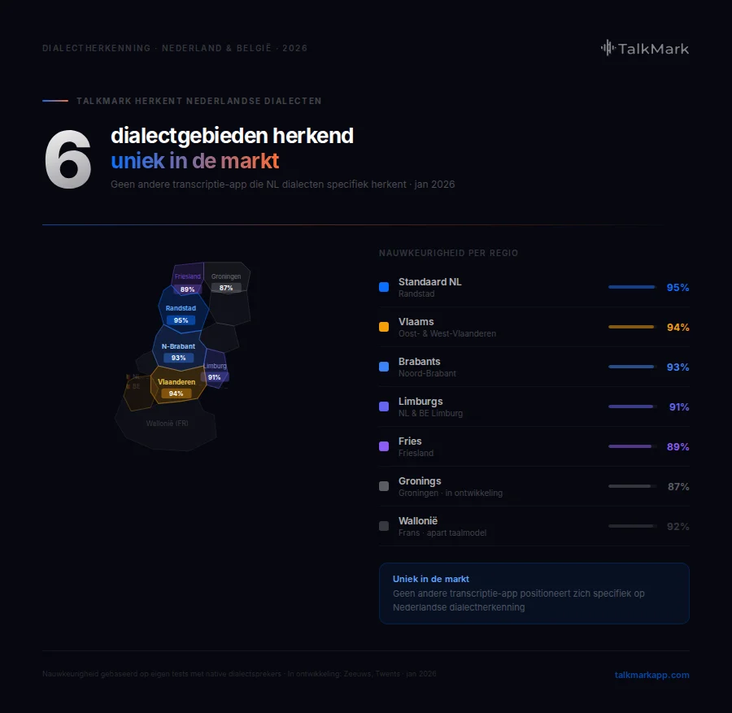Click the Randstad map region

click(181, 309)
